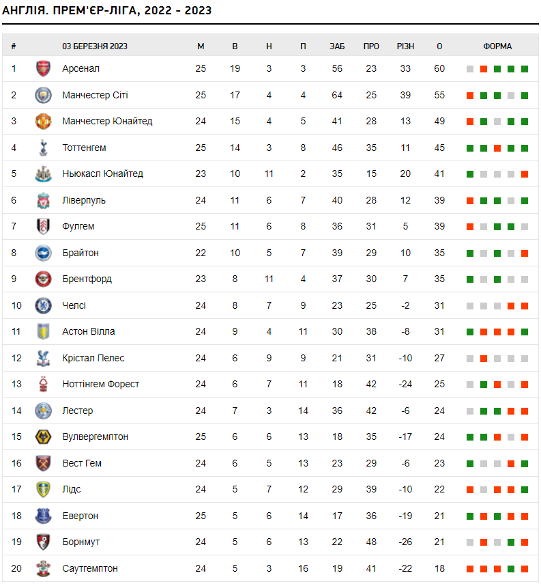Click Arsenal's most recent form square
Screen dimensions: 541x584
click(x=525, y=69)
